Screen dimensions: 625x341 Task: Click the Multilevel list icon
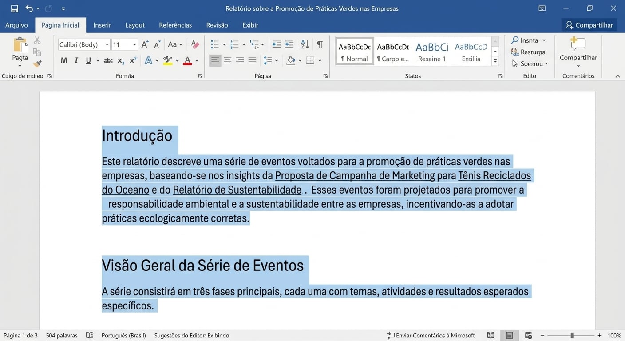(254, 44)
